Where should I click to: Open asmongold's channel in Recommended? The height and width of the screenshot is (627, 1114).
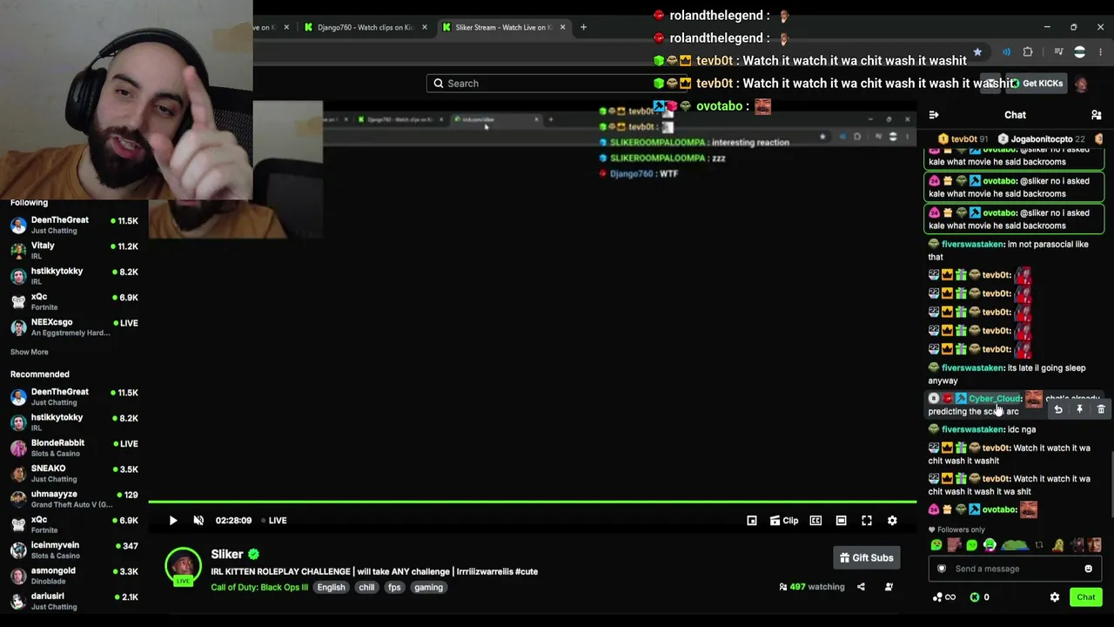74,576
